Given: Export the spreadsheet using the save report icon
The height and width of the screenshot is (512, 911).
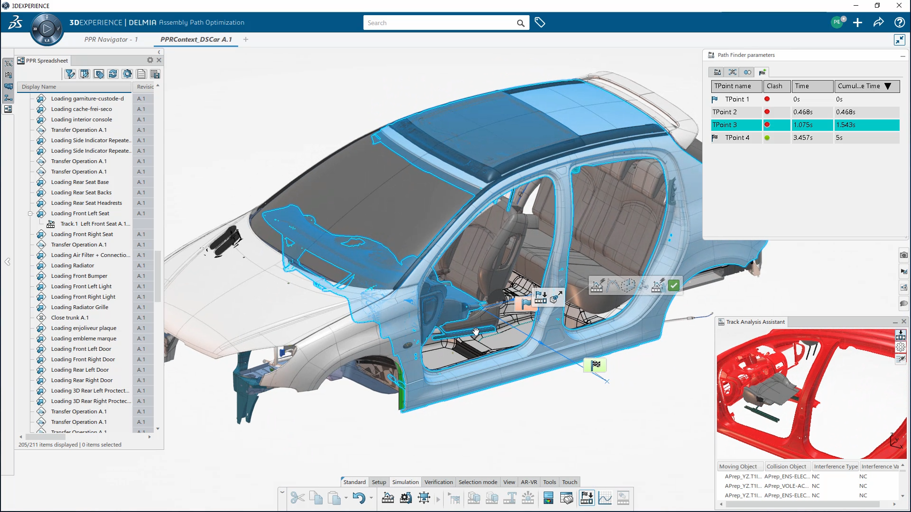Looking at the screenshot, I should pos(155,74).
